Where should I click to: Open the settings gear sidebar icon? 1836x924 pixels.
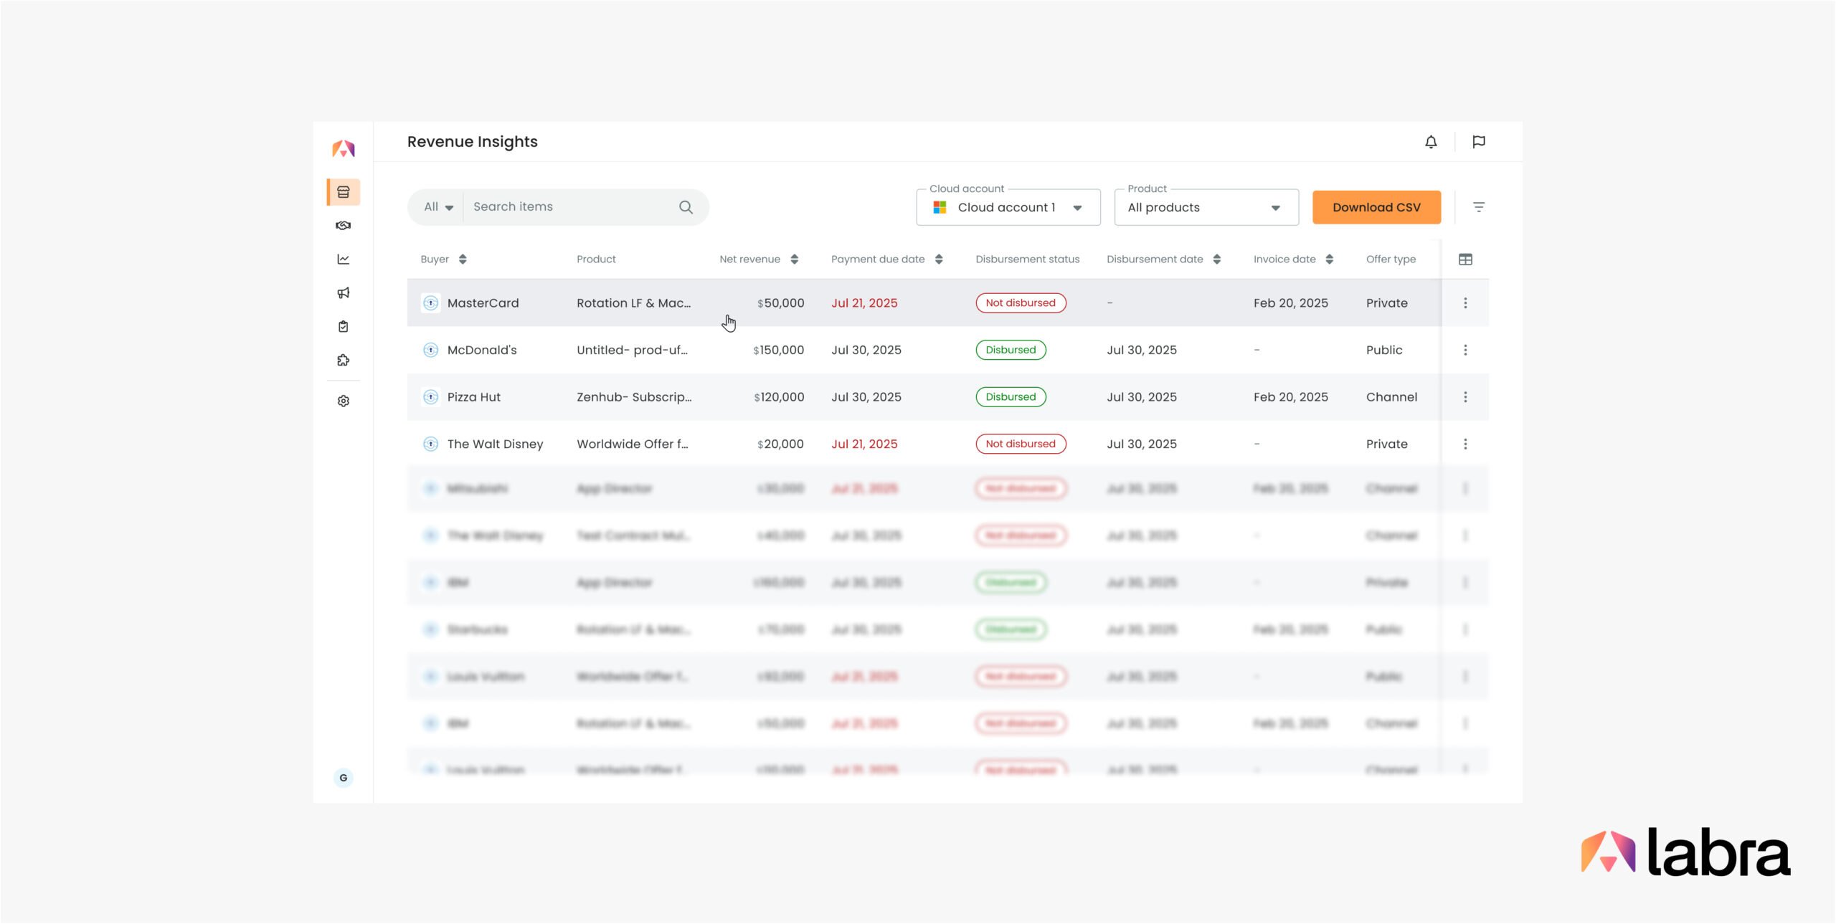pyautogui.click(x=344, y=401)
